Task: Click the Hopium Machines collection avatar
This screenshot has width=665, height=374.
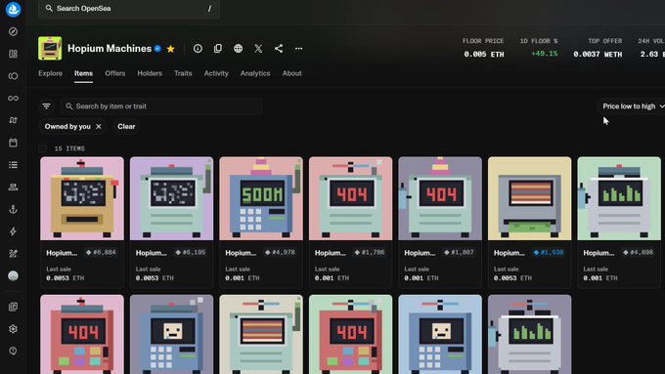Action: [50, 48]
